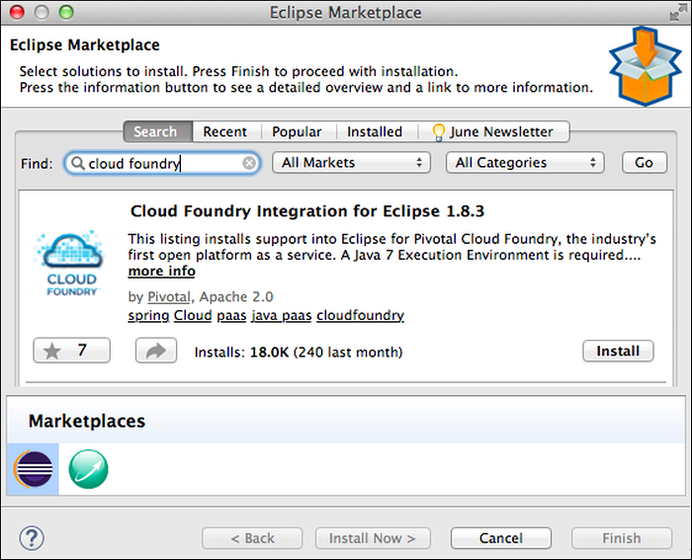Click the cloudfoundry tag link

point(360,316)
